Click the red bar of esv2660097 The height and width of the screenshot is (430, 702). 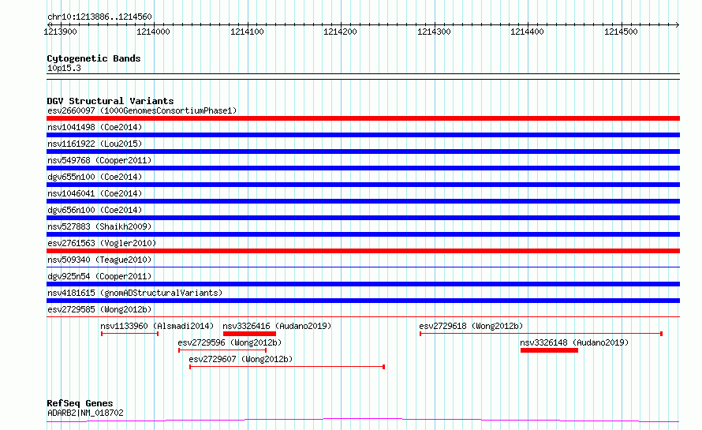pos(363,118)
